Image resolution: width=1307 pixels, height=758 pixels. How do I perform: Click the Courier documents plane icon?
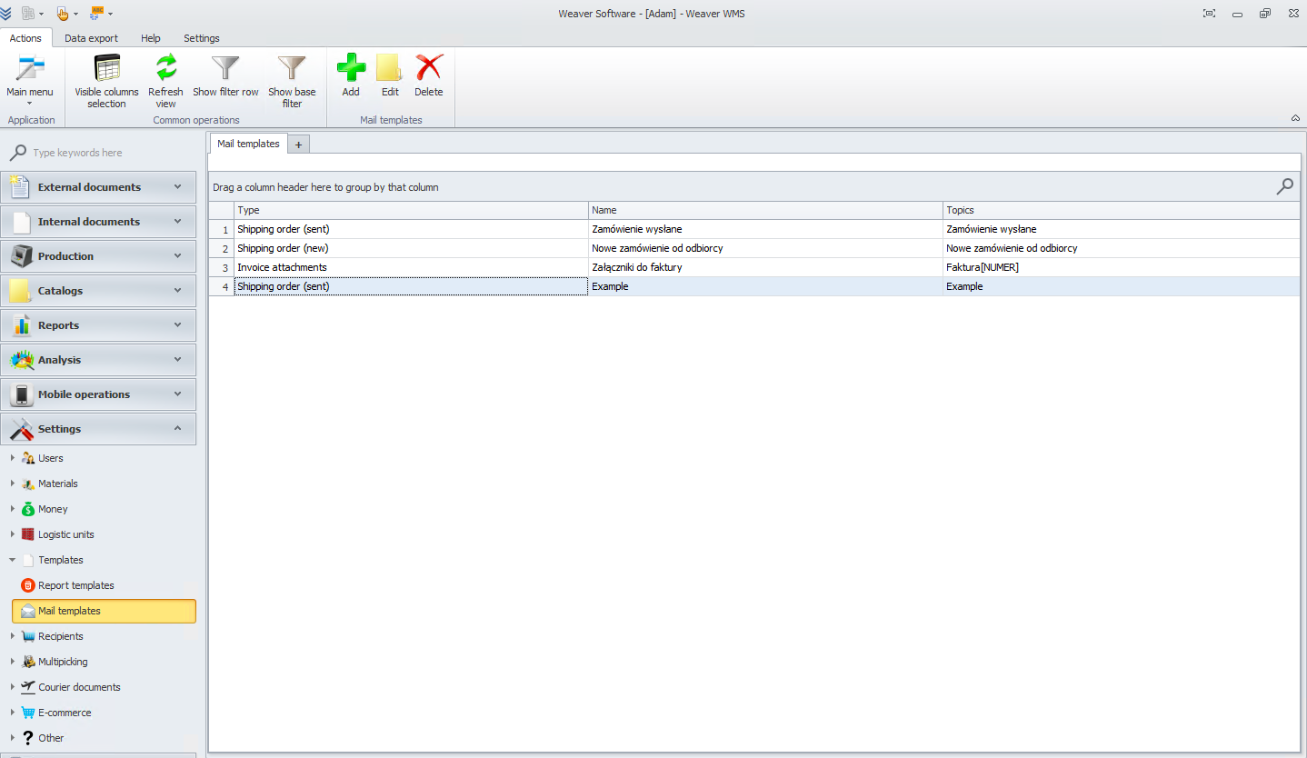pyautogui.click(x=28, y=687)
